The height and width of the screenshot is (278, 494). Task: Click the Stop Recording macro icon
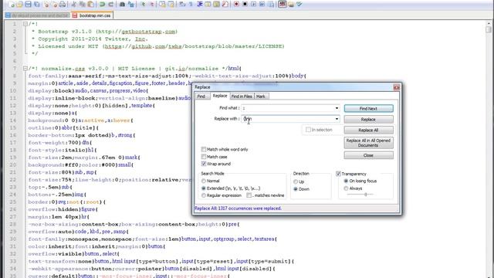tap(245, 4)
